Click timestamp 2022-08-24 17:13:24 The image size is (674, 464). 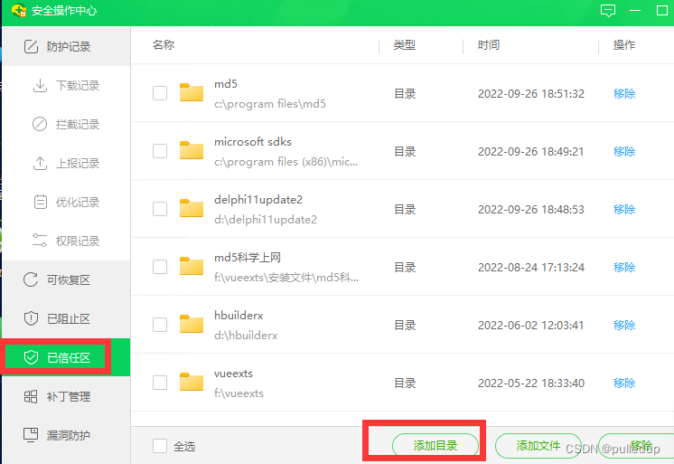(x=531, y=268)
